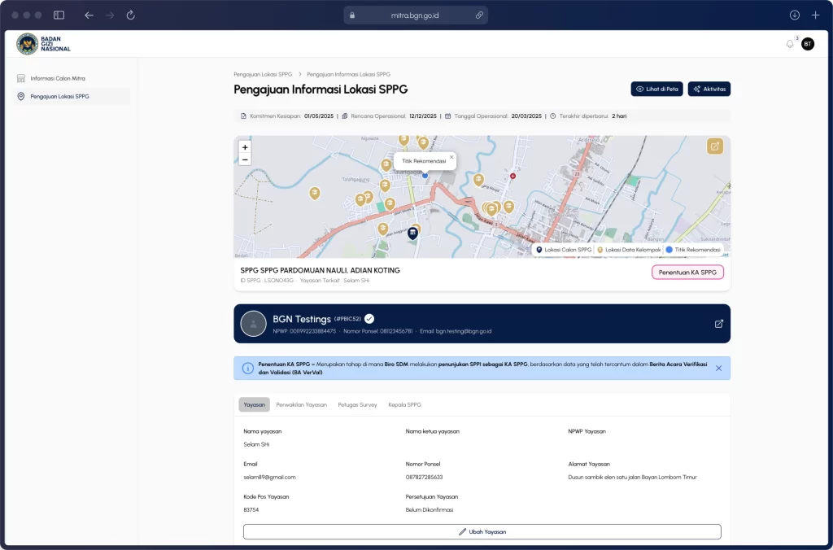This screenshot has height=550, width=833.
Task: Click the Penentuan KA SPPG status badge
Action: (x=687, y=272)
